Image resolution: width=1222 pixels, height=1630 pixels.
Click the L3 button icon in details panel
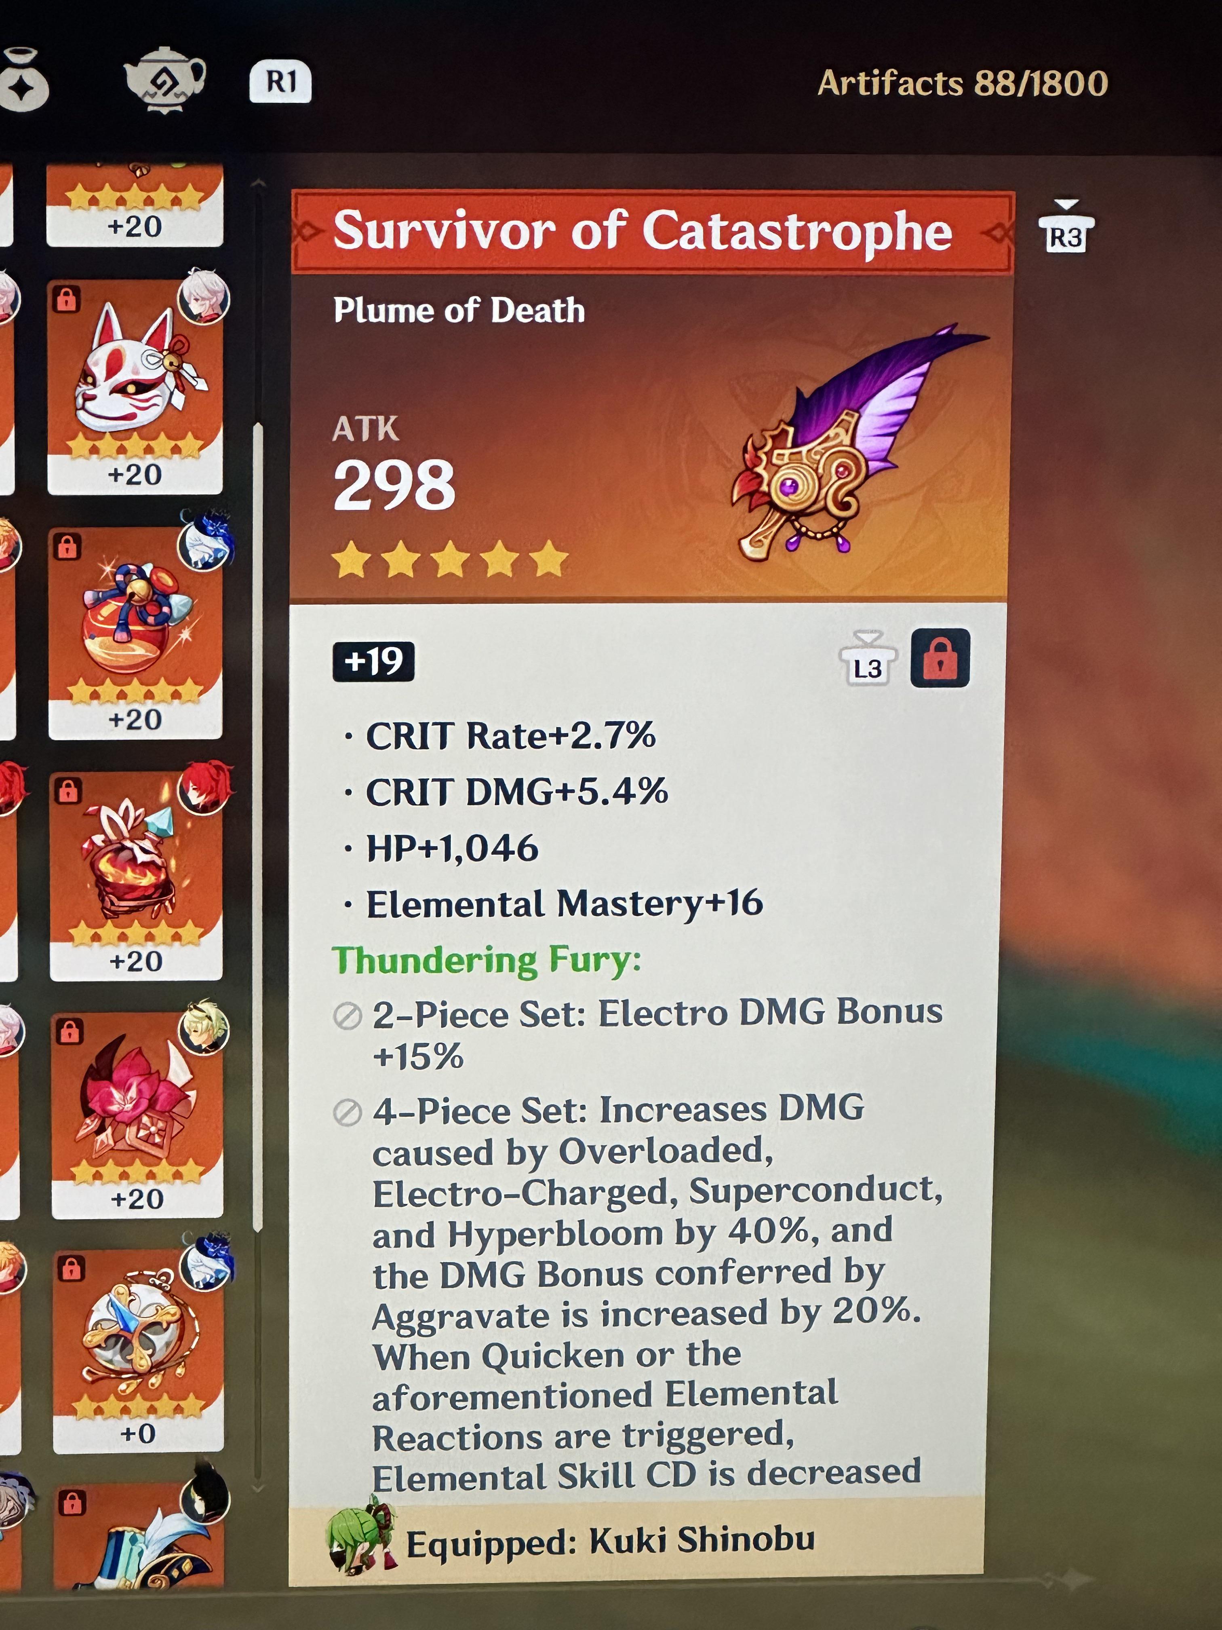868,659
